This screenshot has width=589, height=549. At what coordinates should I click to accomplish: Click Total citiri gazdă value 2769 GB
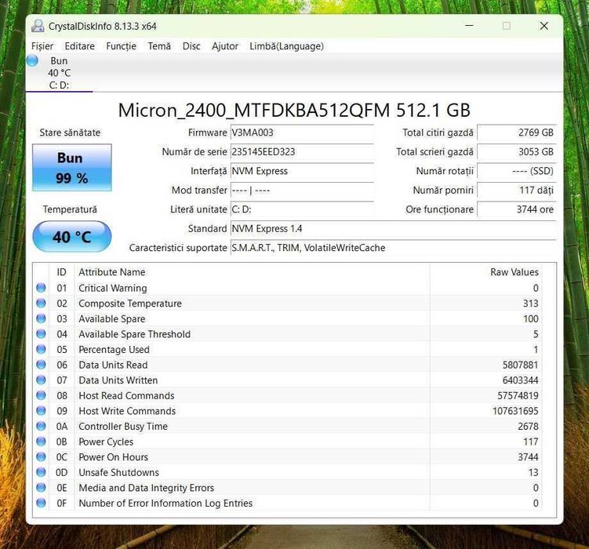pyautogui.click(x=517, y=133)
